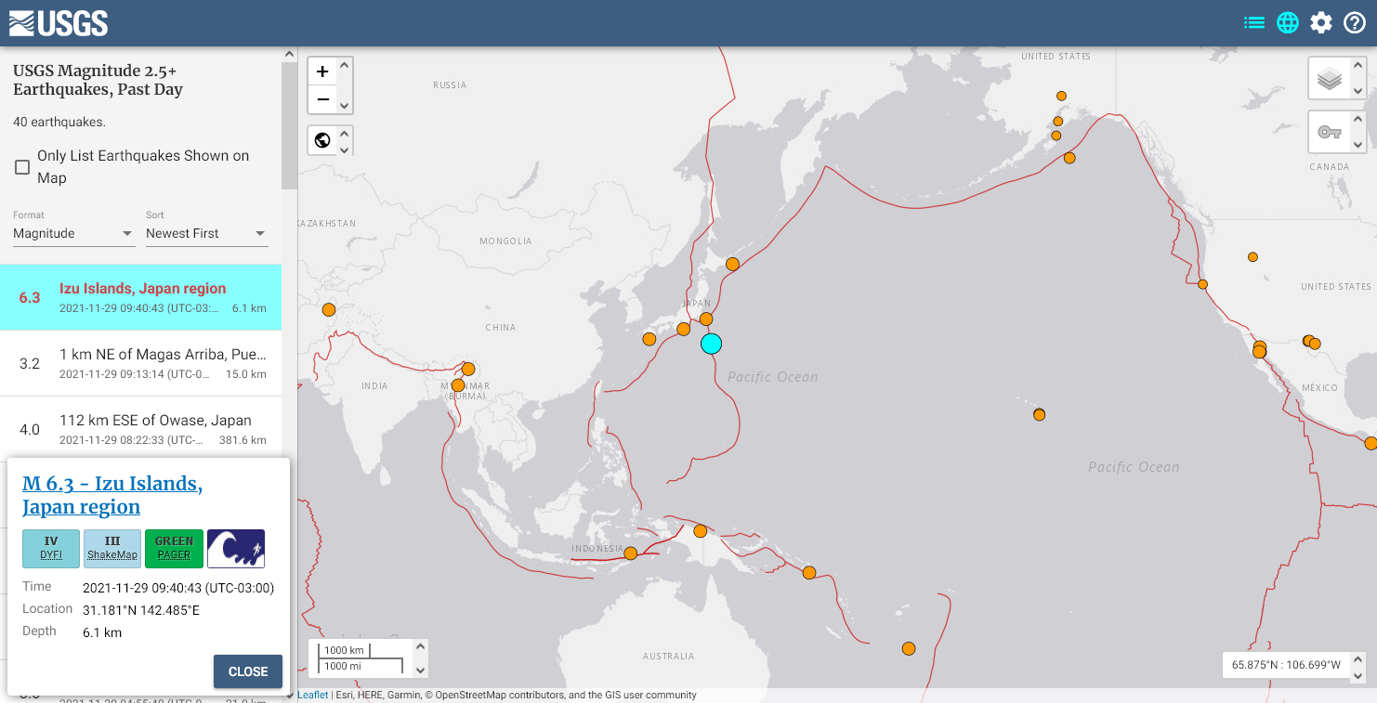1377x703 pixels.
Task: Click down arrow beside legend key control
Action: (x=1357, y=145)
